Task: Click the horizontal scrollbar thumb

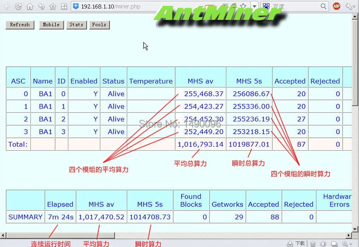Action: [60, 235]
